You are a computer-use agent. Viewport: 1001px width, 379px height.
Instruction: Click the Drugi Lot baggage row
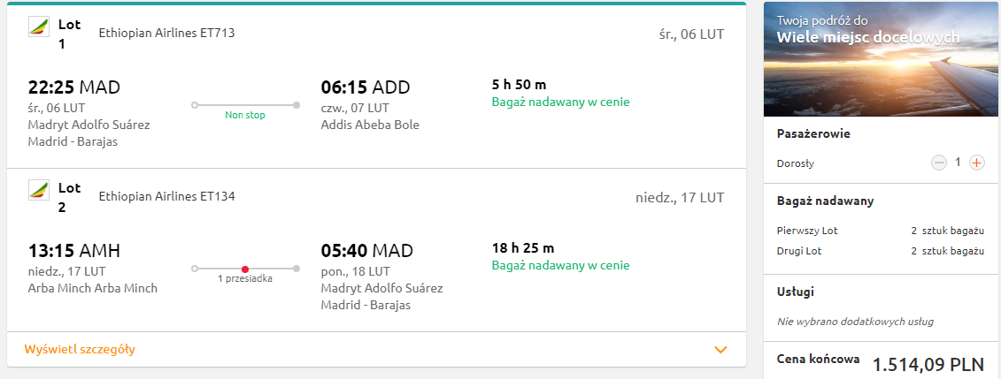pyautogui.click(x=881, y=251)
